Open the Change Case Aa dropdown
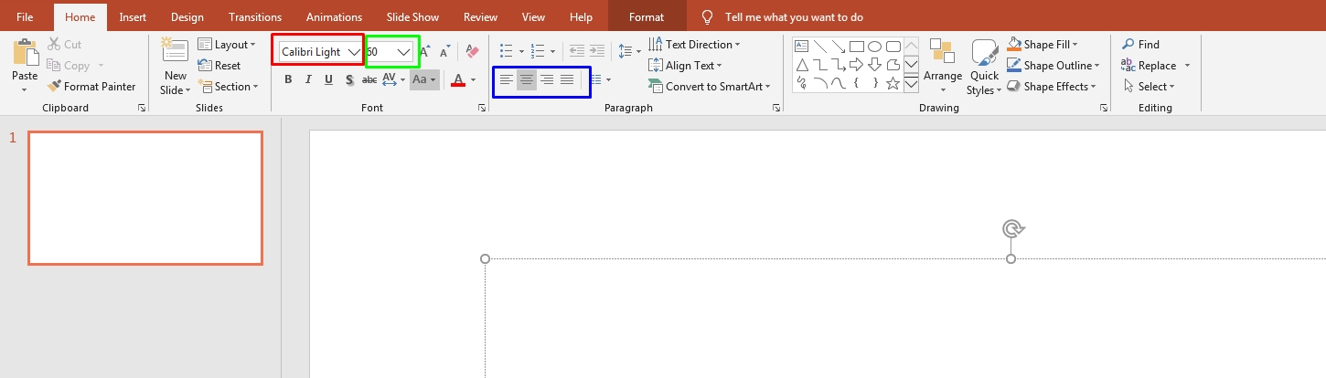Viewport: 1326px width, 378px height. pyautogui.click(x=424, y=80)
